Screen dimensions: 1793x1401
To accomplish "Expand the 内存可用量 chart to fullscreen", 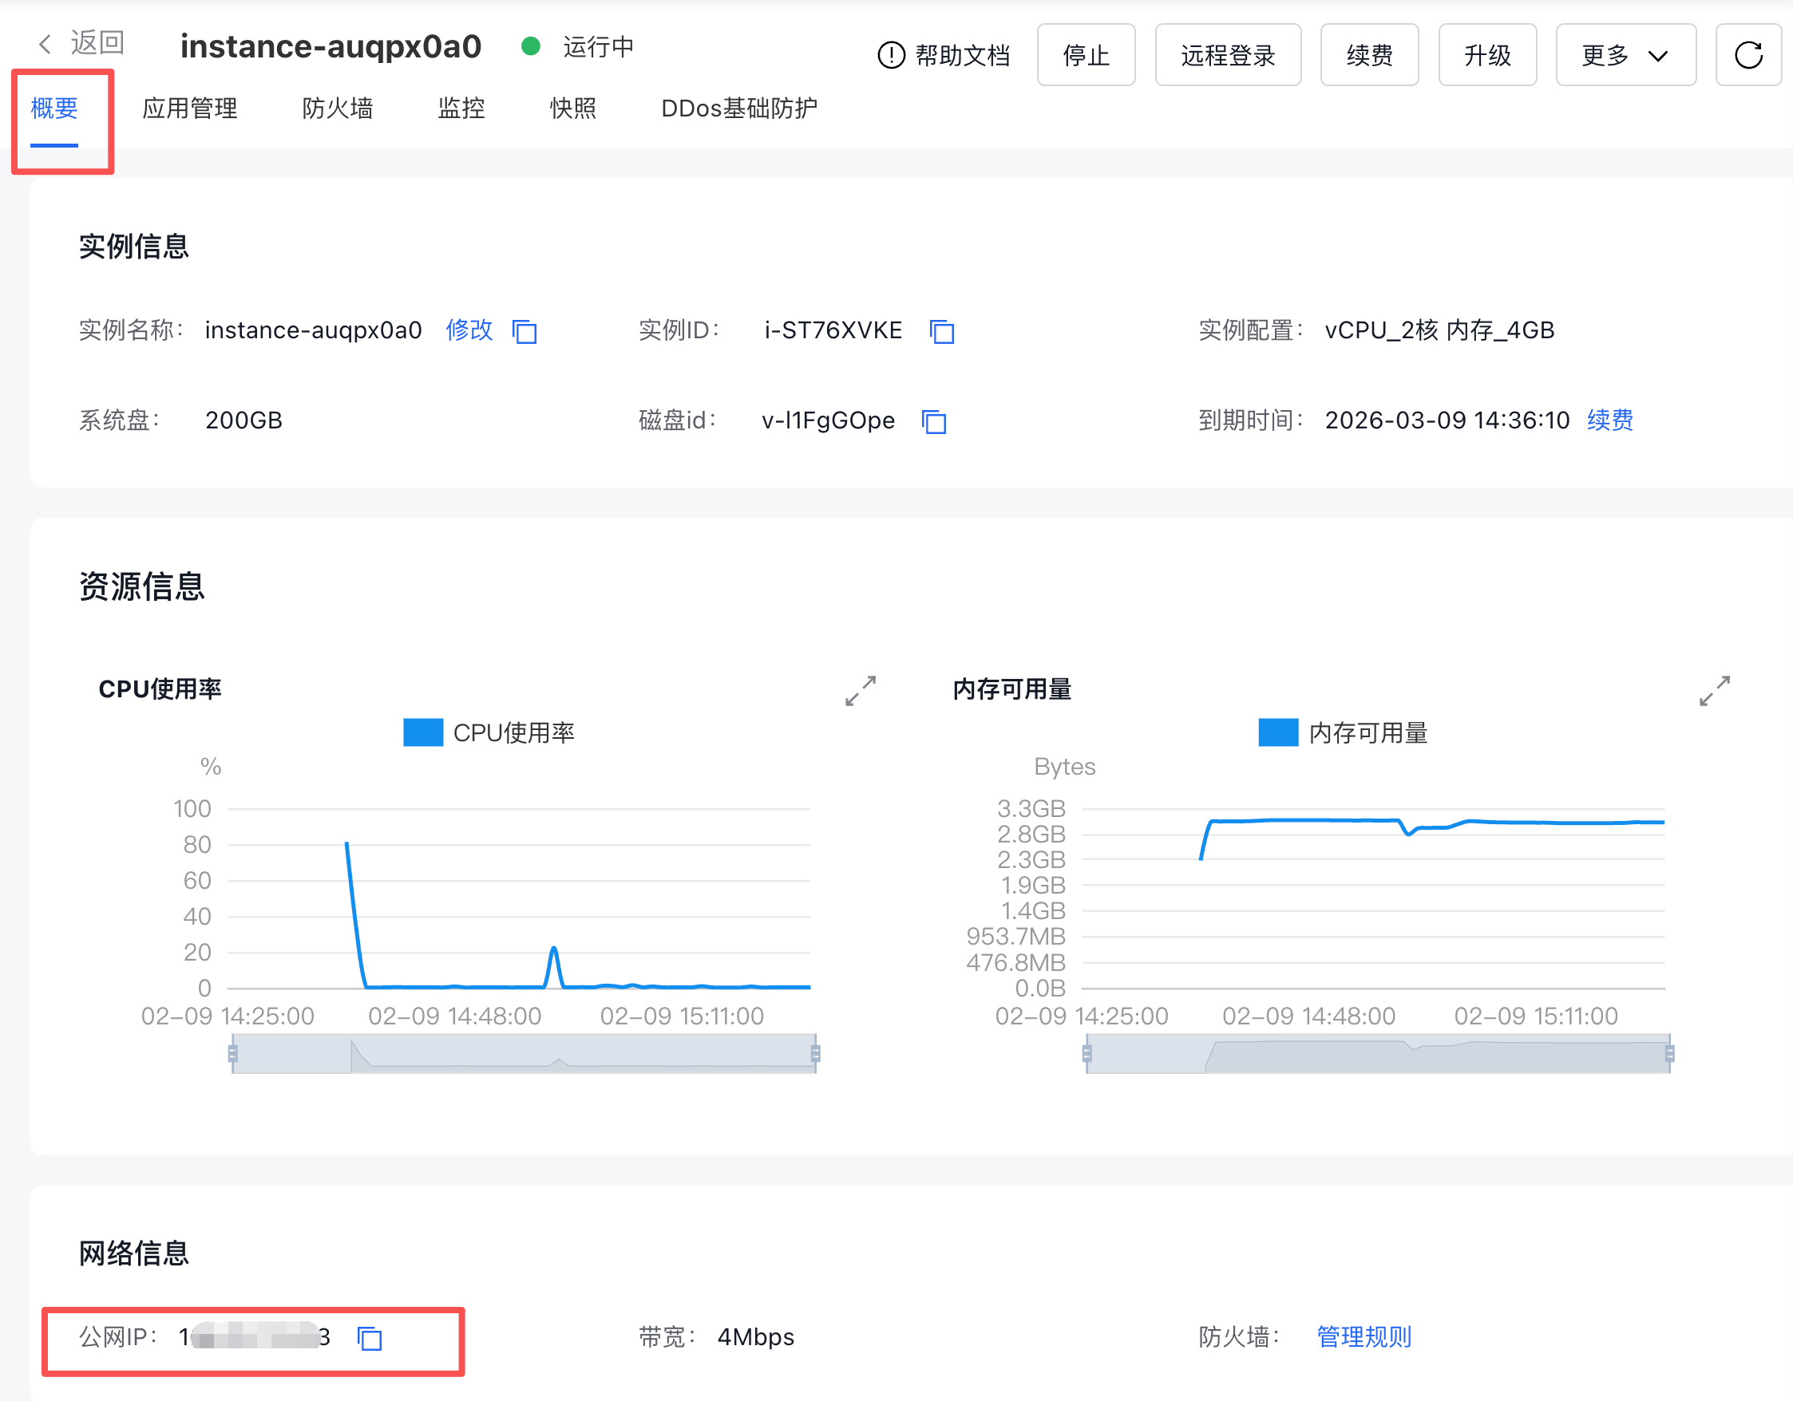I will click(x=1714, y=691).
